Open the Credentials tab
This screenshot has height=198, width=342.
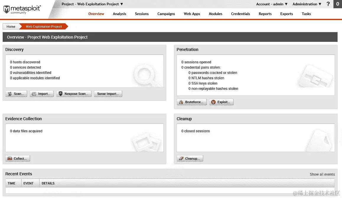(x=241, y=14)
